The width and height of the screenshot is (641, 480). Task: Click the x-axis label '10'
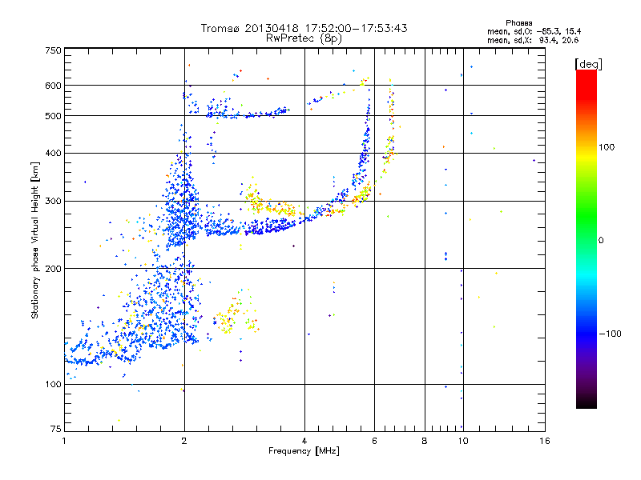[463, 441]
